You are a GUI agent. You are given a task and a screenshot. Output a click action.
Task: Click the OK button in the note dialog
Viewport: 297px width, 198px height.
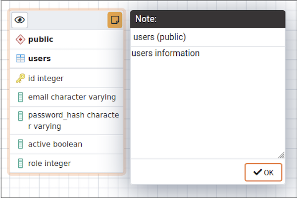263,172
